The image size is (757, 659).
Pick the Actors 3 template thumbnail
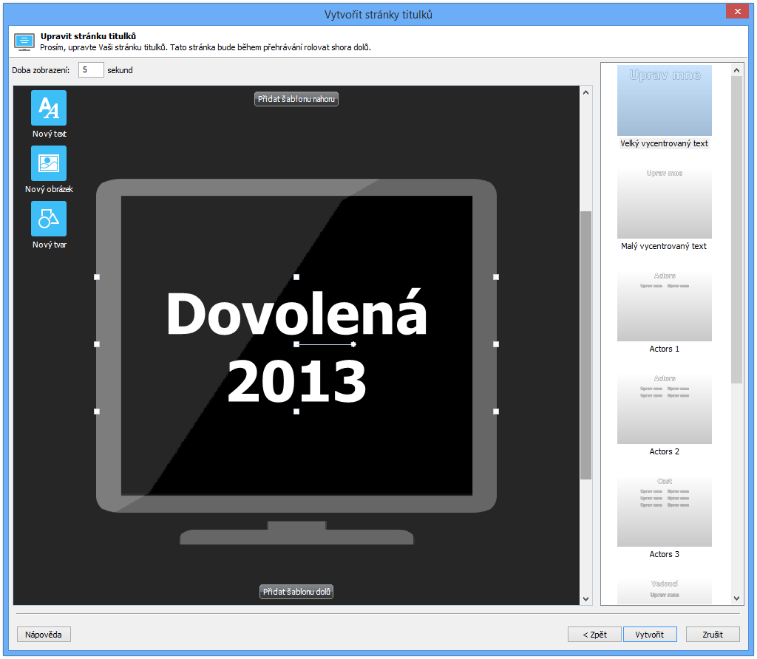pos(665,511)
